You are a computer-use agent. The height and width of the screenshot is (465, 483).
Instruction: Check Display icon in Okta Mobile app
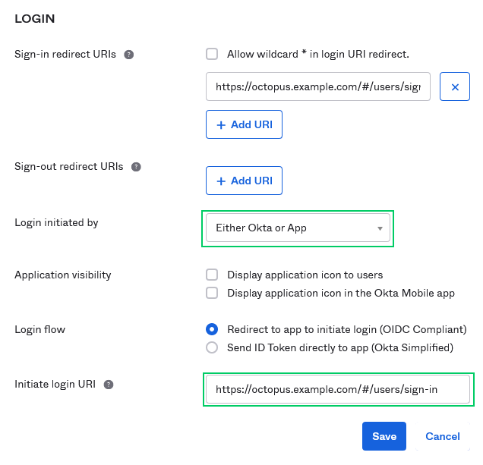(x=213, y=293)
